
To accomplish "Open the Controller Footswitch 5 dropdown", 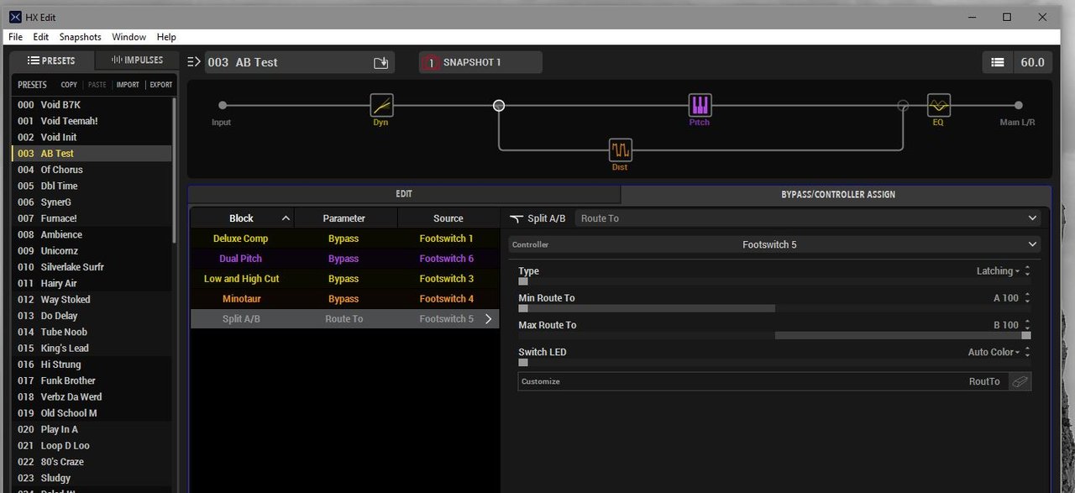I will point(774,244).
